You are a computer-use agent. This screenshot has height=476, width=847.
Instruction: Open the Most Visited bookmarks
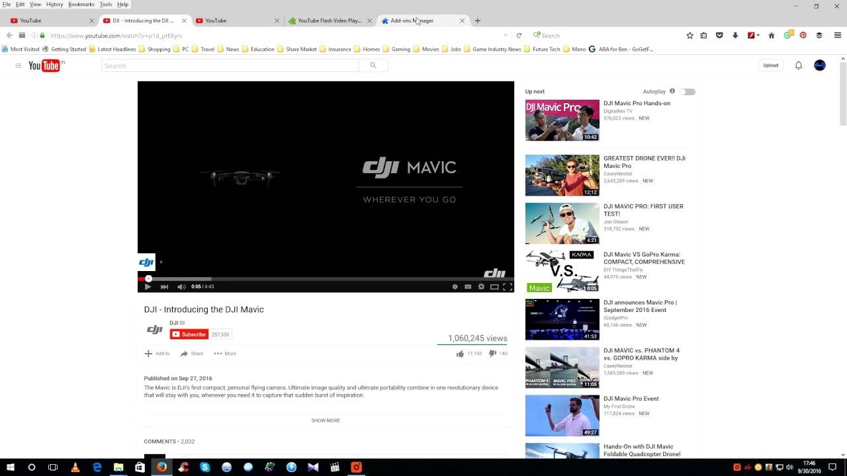(21, 49)
